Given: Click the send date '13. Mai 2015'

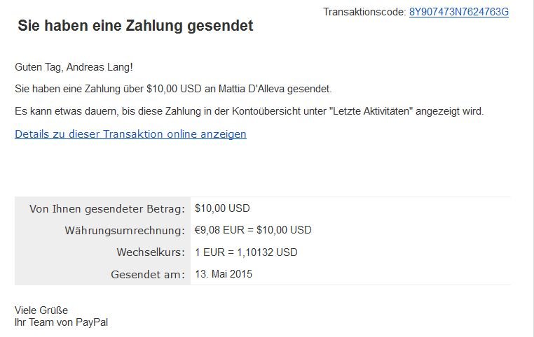Looking at the screenshot, I should coord(224,274).
